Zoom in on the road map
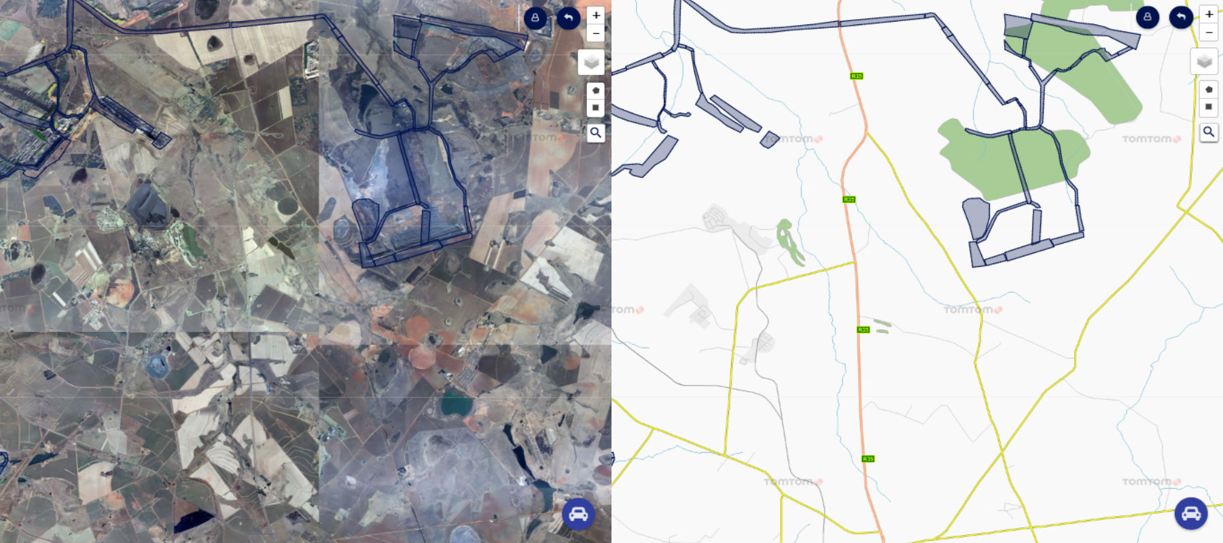Screen dimensions: 1223x543 [x=1209, y=14]
